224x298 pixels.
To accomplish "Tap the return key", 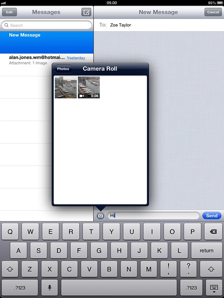I will [206, 251].
